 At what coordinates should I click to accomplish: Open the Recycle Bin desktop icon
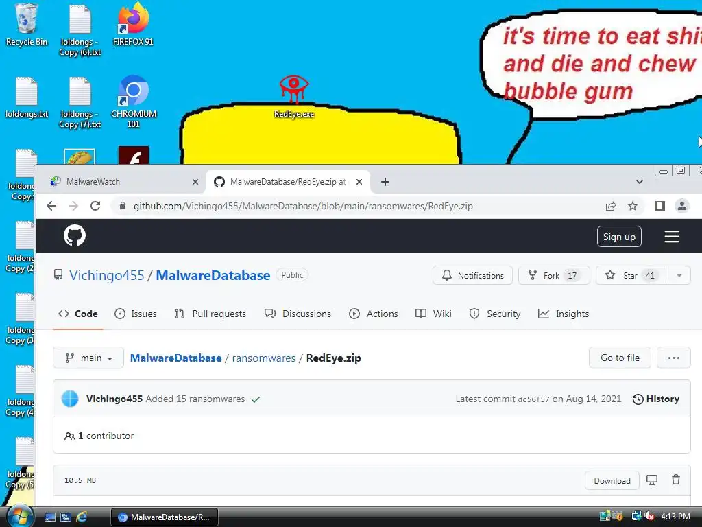[27, 25]
